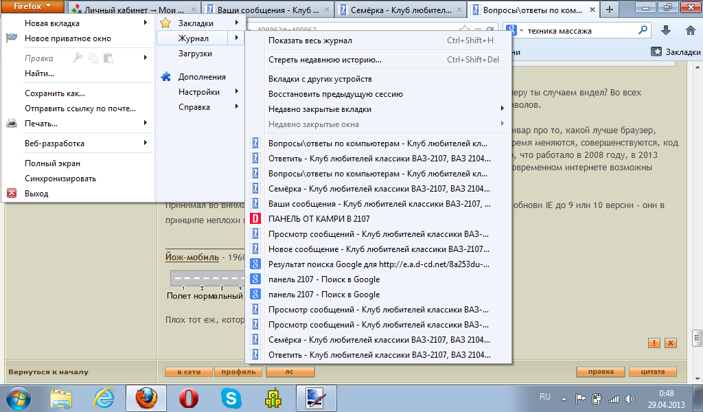703x412 pixels.
Task: Open 'Результат поиска Google' history entry
Action: pos(378,264)
